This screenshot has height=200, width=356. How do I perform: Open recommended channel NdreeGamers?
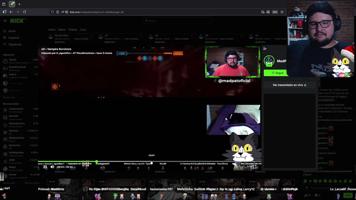pyautogui.click(x=20, y=124)
